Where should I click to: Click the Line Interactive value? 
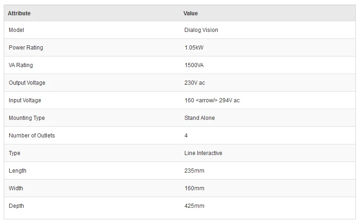point(203,153)
